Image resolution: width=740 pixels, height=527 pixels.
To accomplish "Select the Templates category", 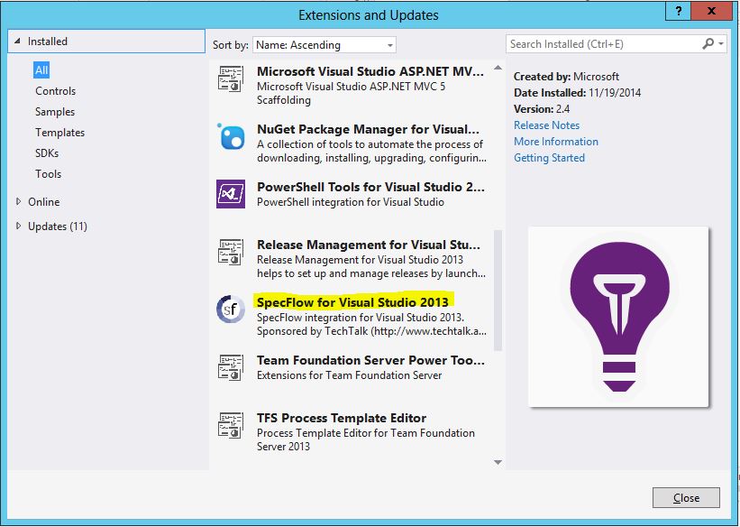I will click(59, 133).
